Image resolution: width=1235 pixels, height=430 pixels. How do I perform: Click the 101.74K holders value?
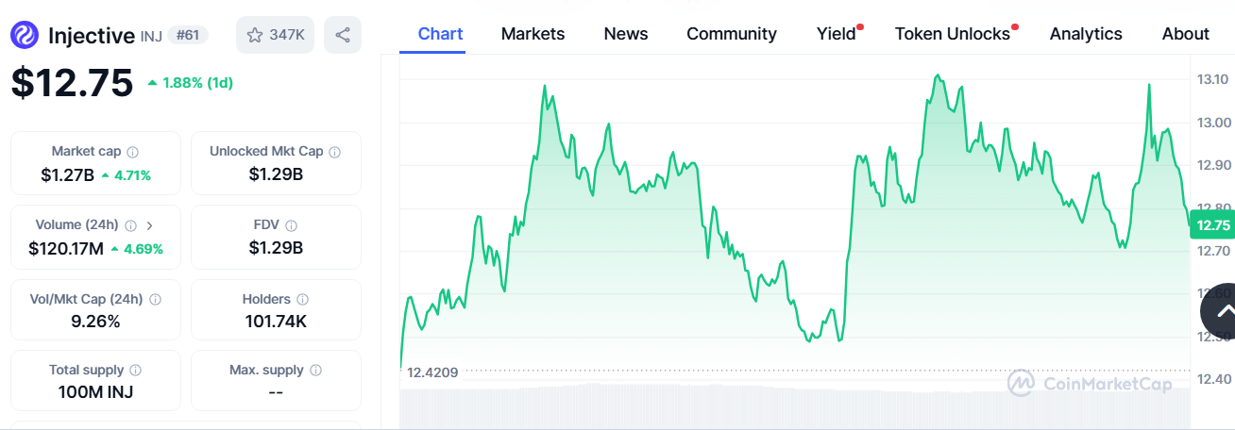(x=276, y=322)
